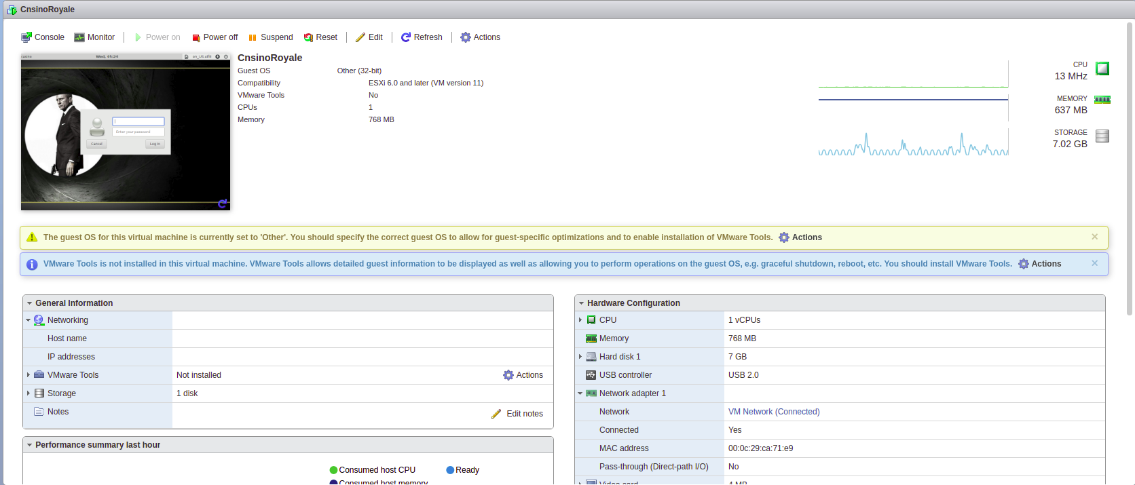Click the CnsinoRoyale VM title icon
Viewport: 1135px width, 485px height.
click(x=12, y=9)
